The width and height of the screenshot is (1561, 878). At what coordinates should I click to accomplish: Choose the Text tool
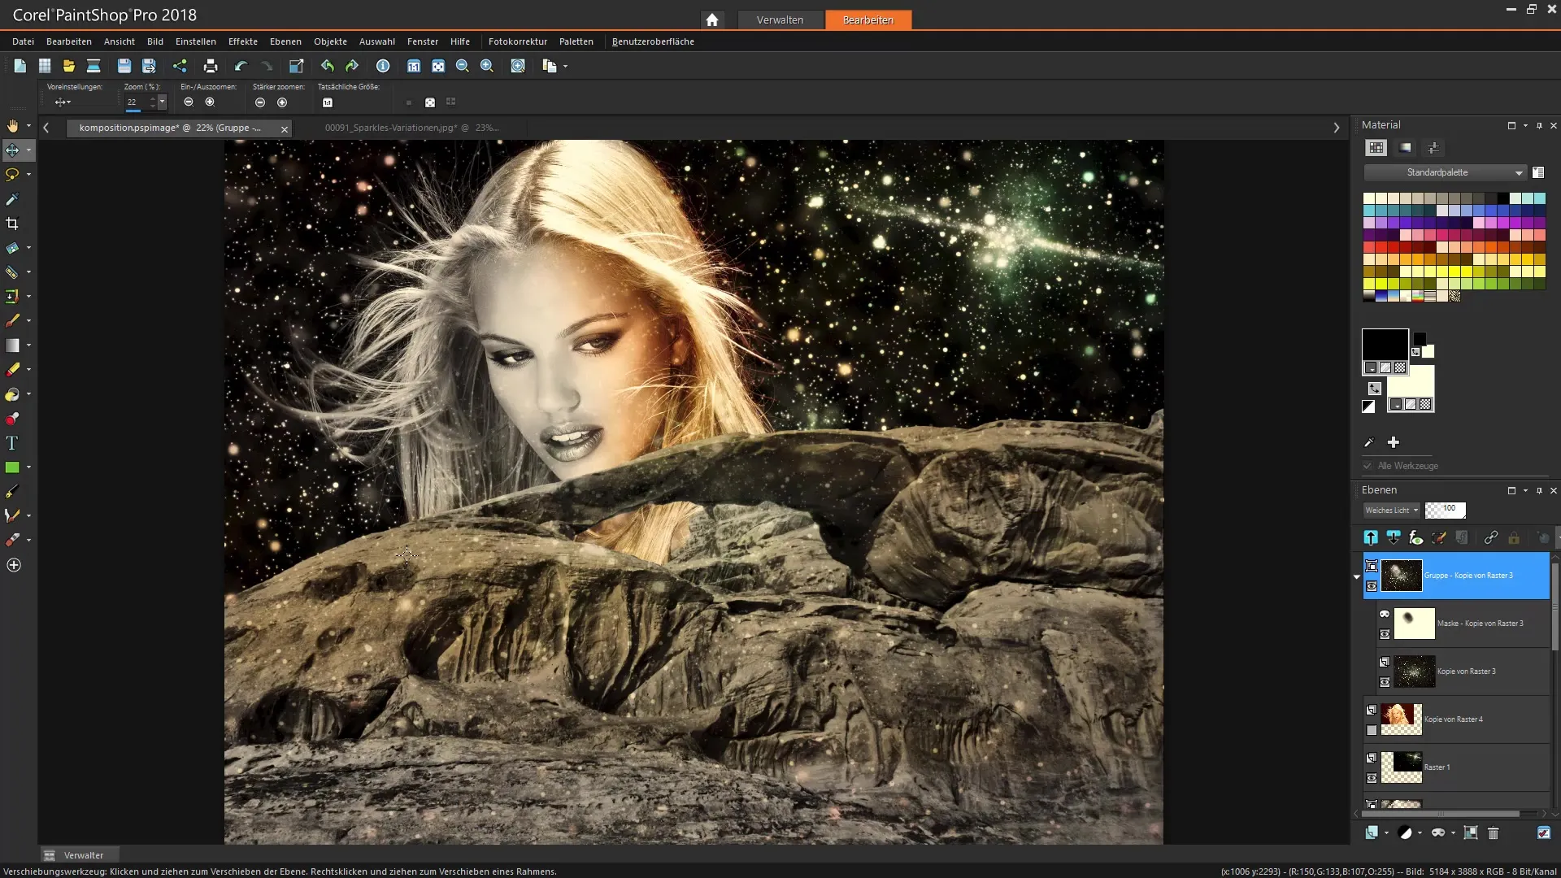coord(12,443)
